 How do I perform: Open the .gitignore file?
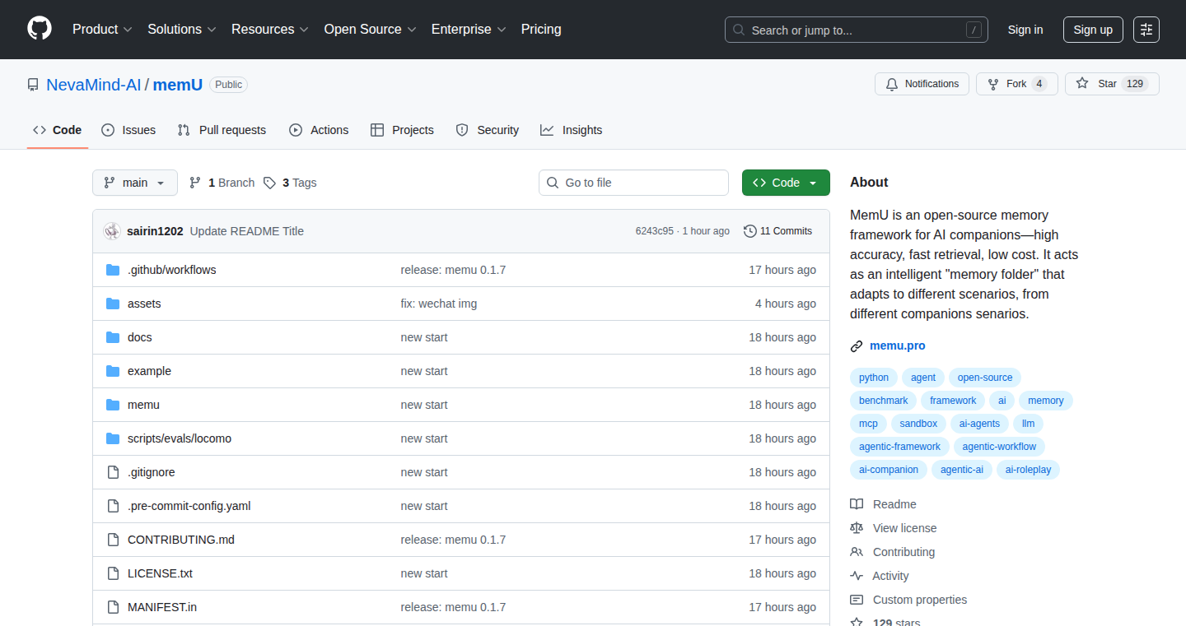[152, 472]
